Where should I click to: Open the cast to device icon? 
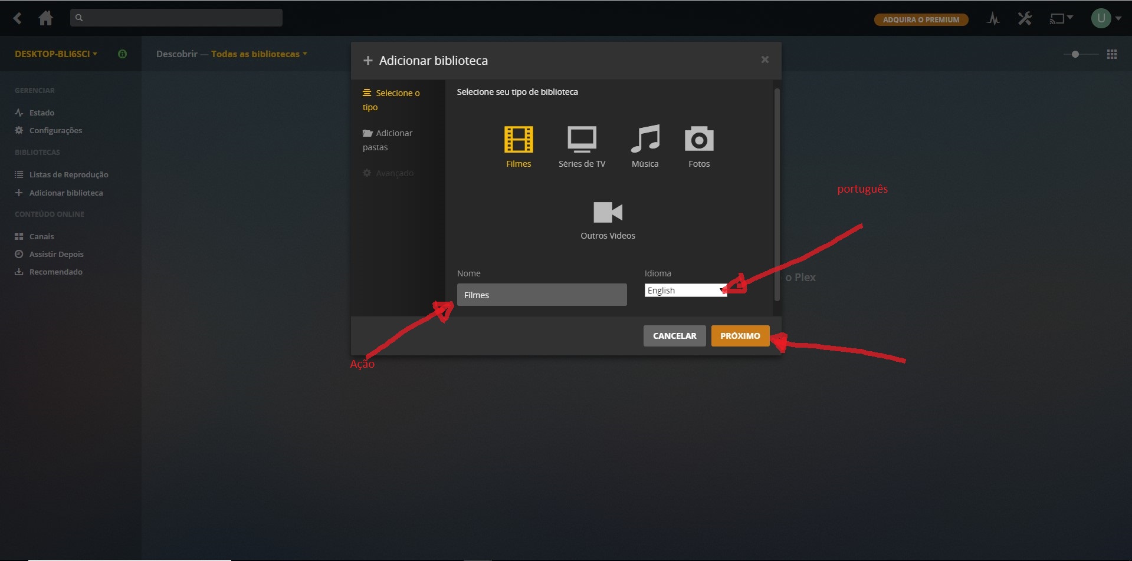click(1061, 19)
